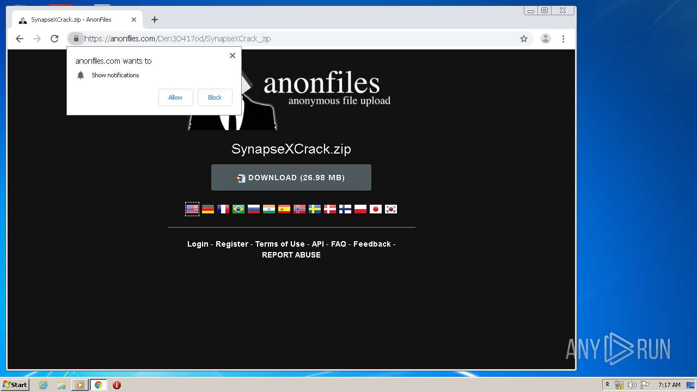The height and width of the screenshot is (392, 697).
Task: Bookmark this page with the star
Action: coord(524,39)
